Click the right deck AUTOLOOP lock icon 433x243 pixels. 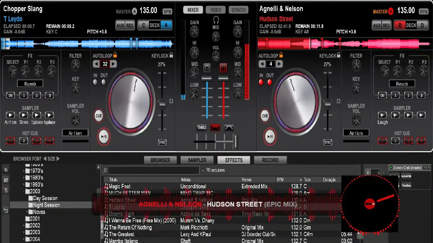281,55
